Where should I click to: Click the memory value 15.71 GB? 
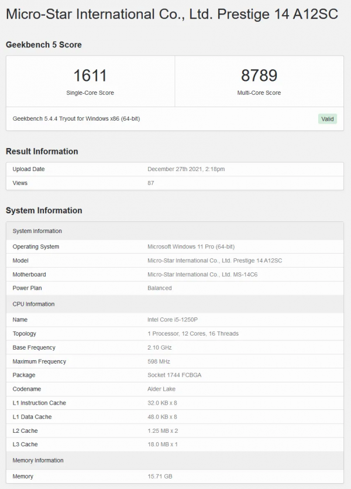click(160, 476)
